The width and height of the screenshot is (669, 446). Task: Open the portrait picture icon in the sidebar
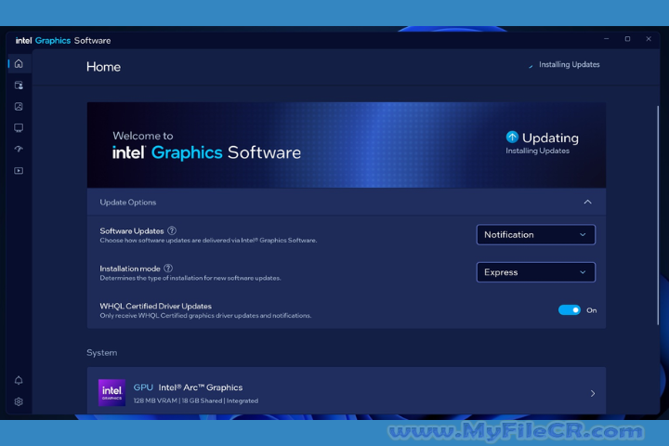(19, 106)
